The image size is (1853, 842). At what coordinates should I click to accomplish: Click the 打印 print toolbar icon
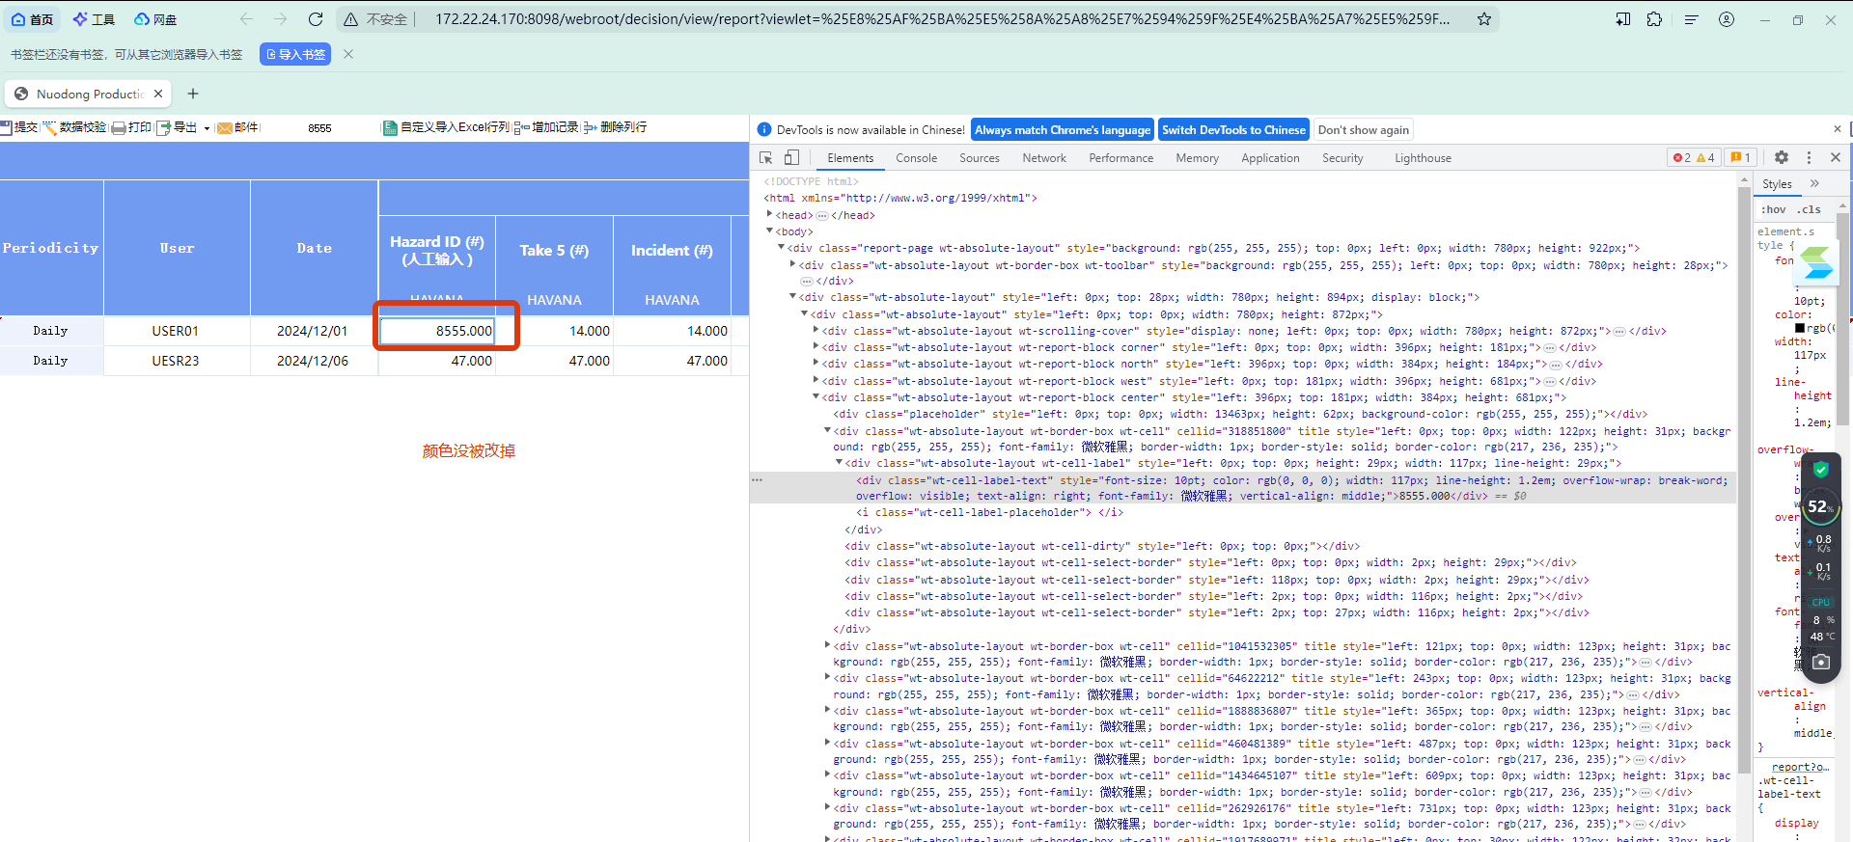point(120,128)
